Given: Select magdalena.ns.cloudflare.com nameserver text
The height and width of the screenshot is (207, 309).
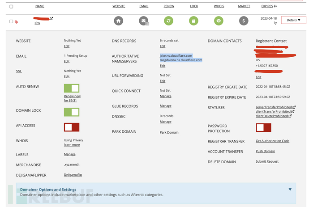Looking at the screenshot, I should click(x=181, y=60).
